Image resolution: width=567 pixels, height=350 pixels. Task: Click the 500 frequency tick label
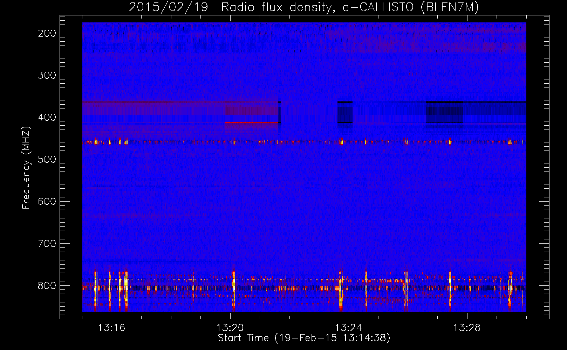click(47, 159)
